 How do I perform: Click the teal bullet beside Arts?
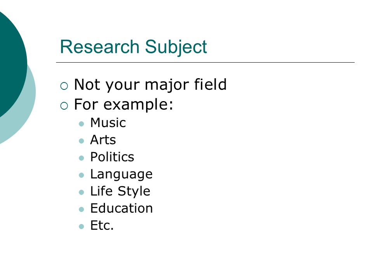(81, 141)
